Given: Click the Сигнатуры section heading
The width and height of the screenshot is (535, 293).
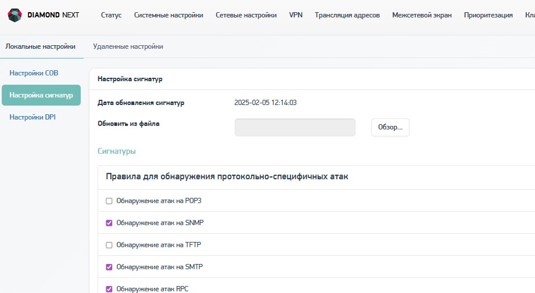Looking at the screenshot, I should click(116, 151).
